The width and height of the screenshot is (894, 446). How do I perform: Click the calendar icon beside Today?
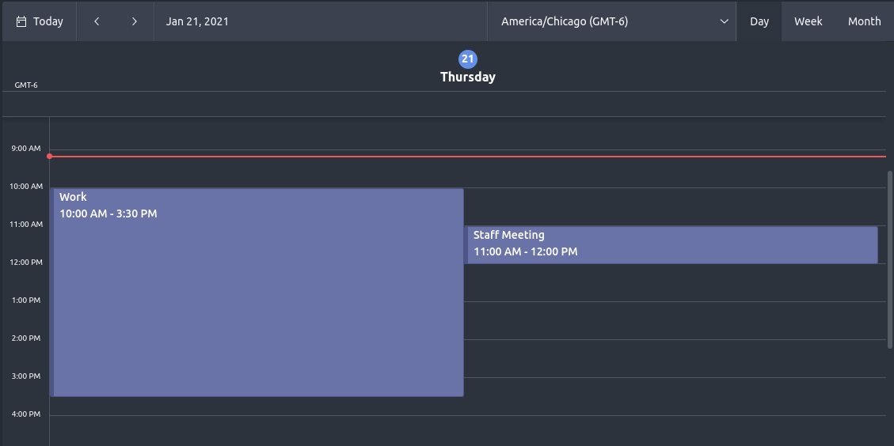pos(21,21)
